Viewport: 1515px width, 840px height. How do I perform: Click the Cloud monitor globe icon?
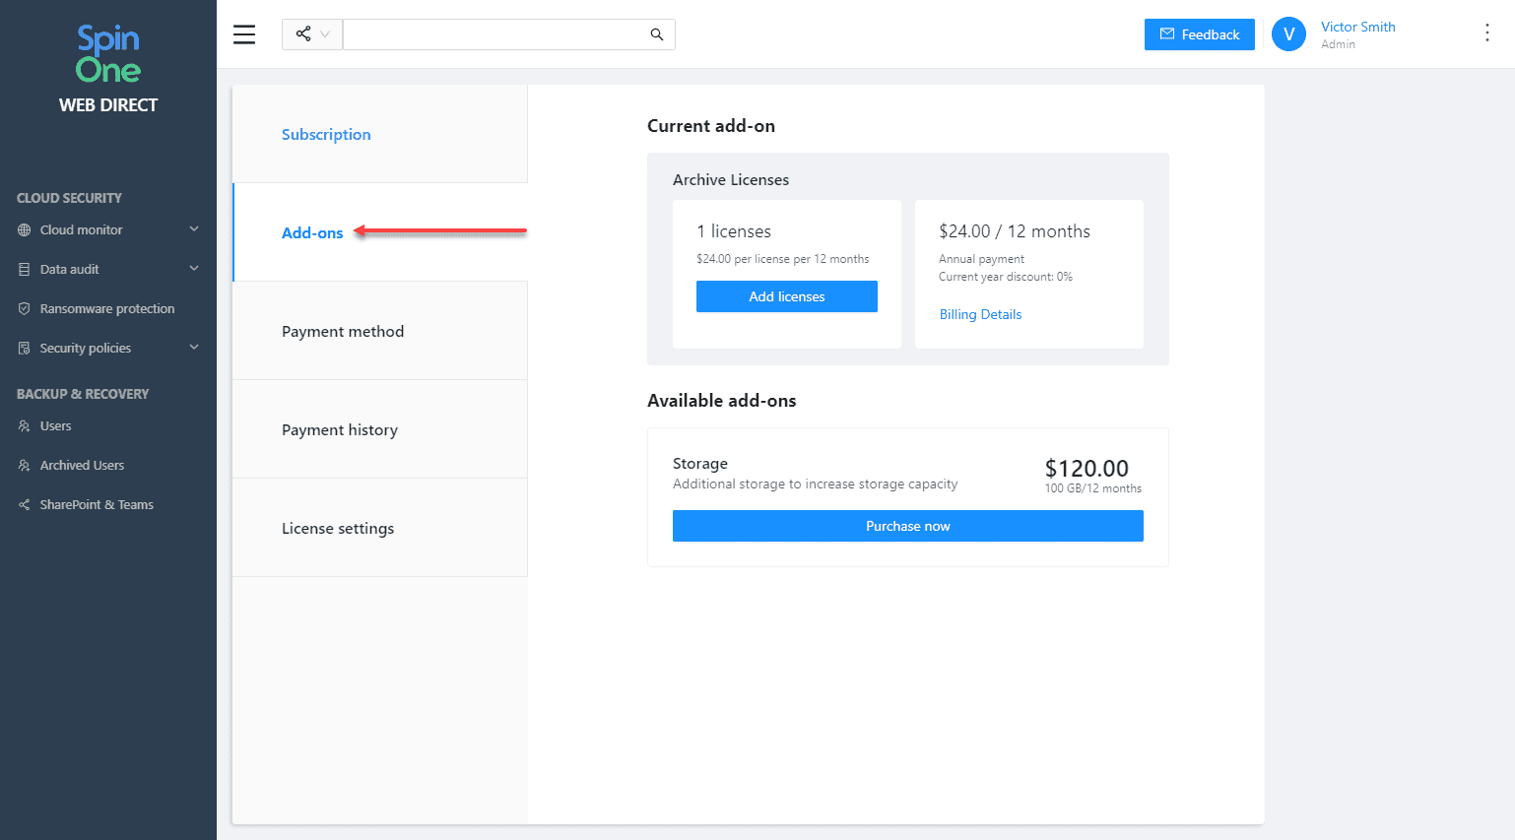coord(25,230)
